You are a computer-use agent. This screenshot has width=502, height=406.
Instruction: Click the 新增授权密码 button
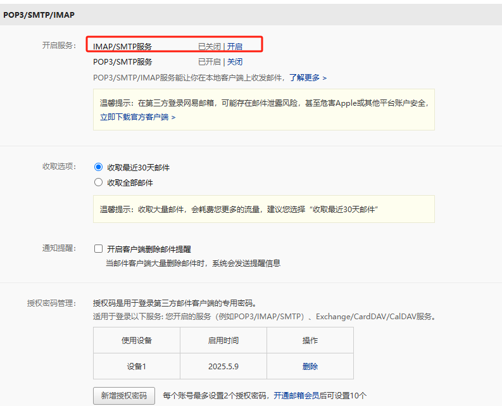(124, 396)
